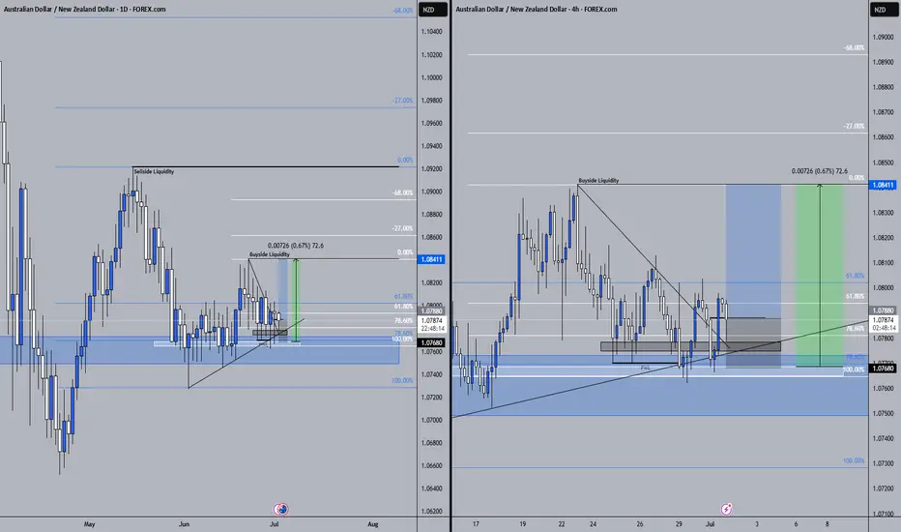The height and width of the screenshot is (532, 901).
Task: Select the blue 100.00% Fib label near 1.07300 on 4h chart
Action: [854, 460]
